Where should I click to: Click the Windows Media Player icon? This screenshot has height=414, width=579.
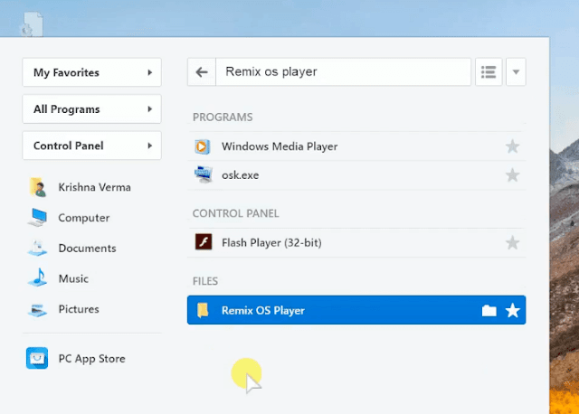click(x=203, y=146)
